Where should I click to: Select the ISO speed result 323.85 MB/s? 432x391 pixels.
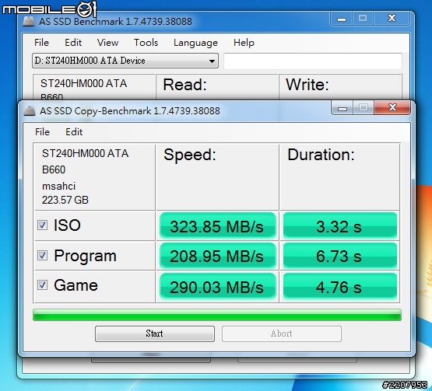tap(218, 225)
